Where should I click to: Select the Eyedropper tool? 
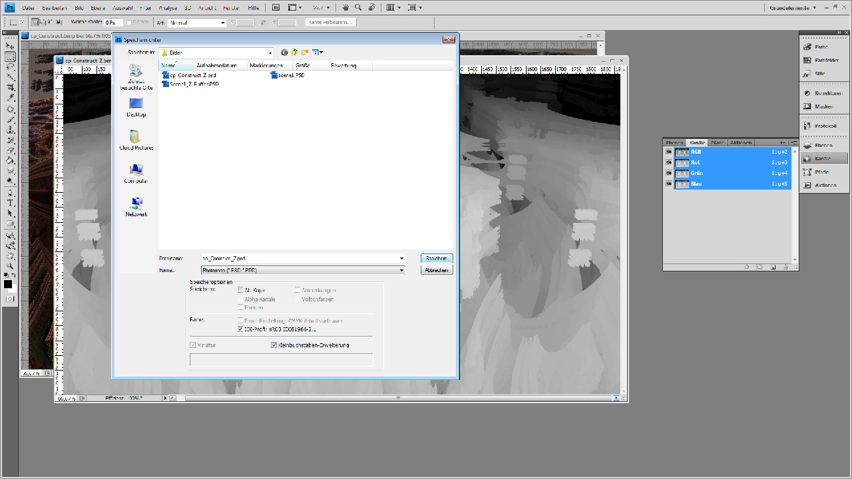pyautogui.click(x=11, y=98)
